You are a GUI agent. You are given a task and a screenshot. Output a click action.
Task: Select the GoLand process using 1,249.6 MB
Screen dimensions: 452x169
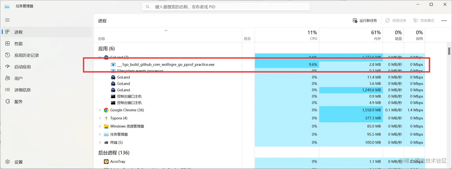click(259, 90)
